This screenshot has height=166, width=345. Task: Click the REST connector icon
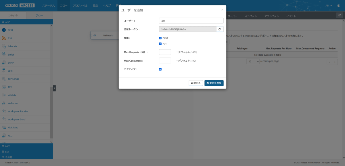(x=4, y=30)
